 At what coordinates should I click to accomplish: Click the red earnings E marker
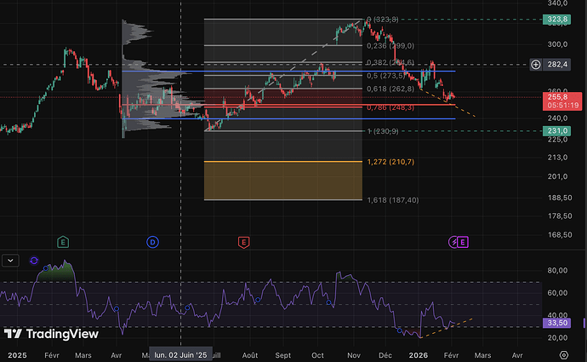coord(244,242)
